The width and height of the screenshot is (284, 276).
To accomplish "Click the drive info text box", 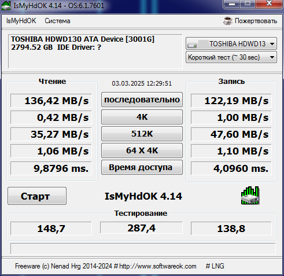I will tap(95, 51).
